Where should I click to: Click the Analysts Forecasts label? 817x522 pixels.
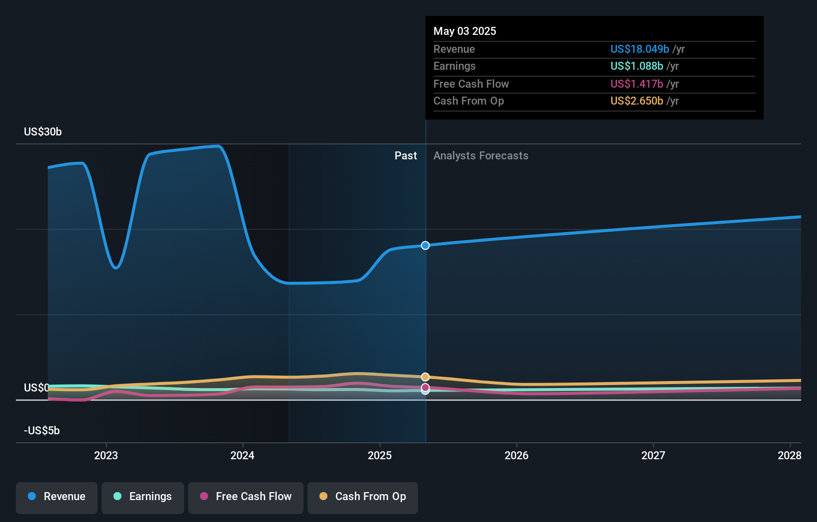click(481, 155)
